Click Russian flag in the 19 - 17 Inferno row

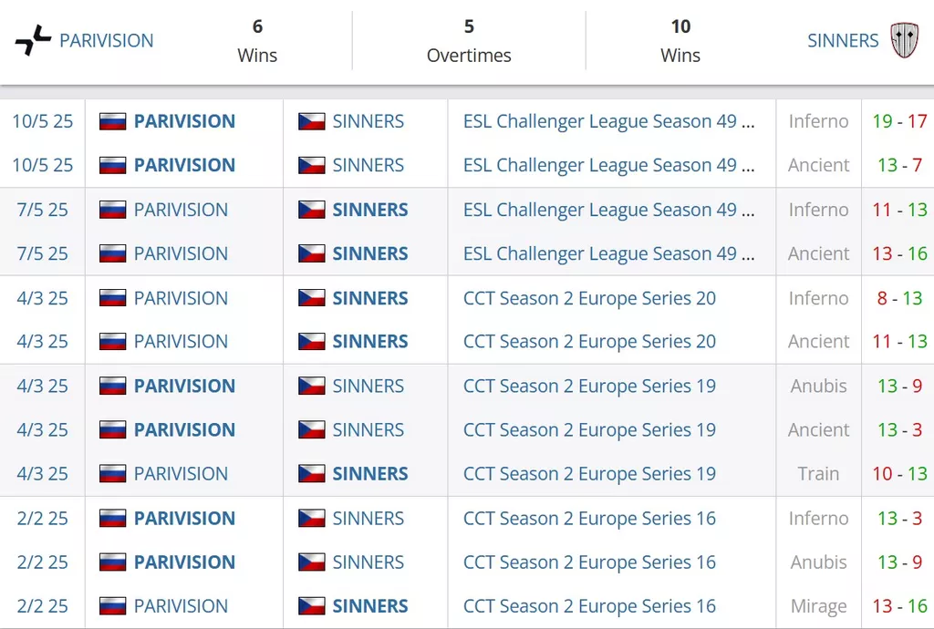click(112, 121)
